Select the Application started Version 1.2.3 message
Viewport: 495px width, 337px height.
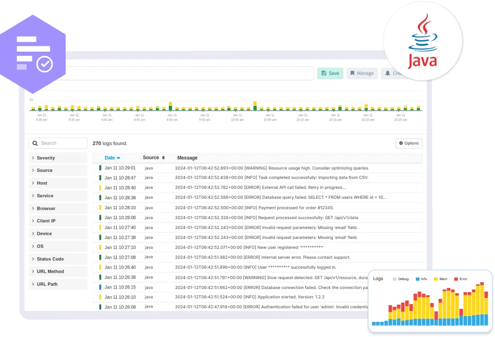point(250,297)
